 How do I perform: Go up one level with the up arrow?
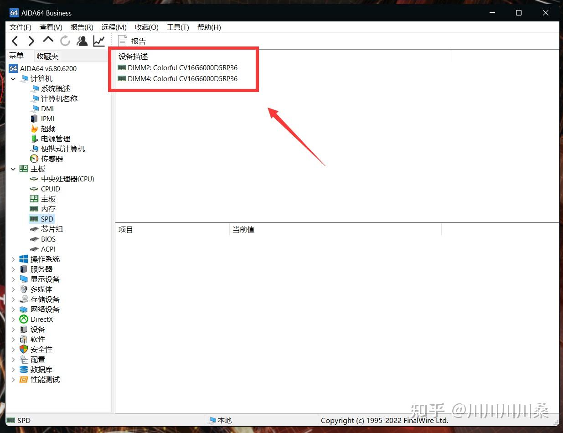click(48, 40)
